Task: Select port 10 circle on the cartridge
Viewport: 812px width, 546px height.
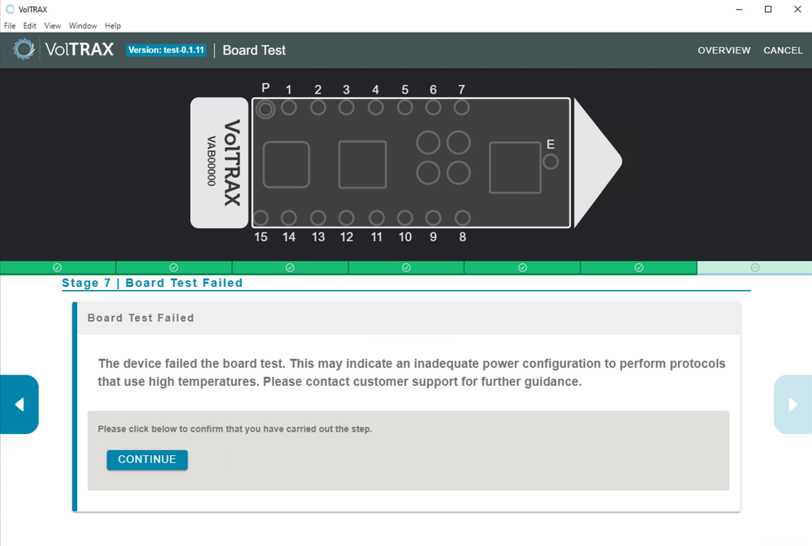Action: point(405,218)
